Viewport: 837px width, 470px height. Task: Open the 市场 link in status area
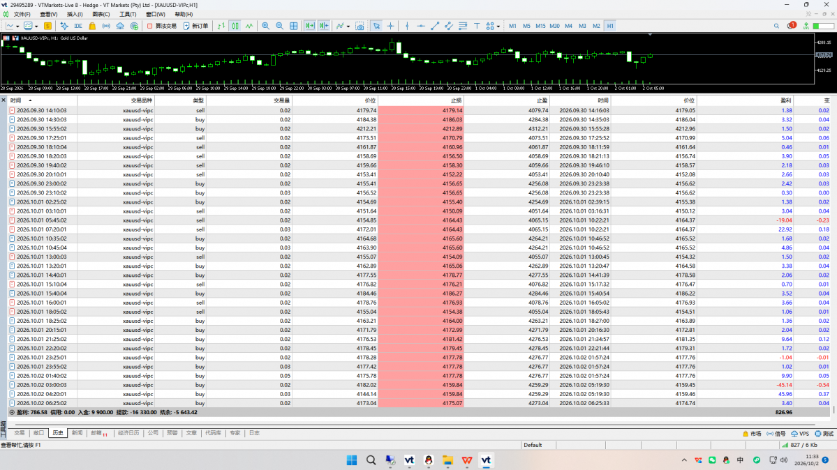752,434
